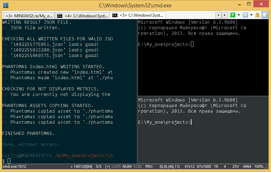Click the '1402255813280.json' looks good line
271x172 pixels.
tap(50, 50)
